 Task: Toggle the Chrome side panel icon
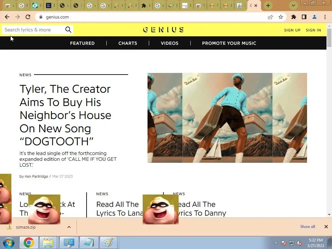[x=304, y=17]
